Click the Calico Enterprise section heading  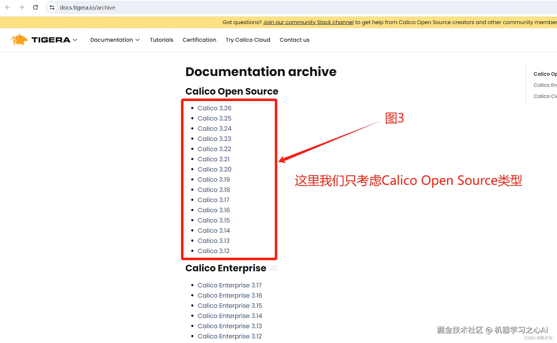click(226, 268)
